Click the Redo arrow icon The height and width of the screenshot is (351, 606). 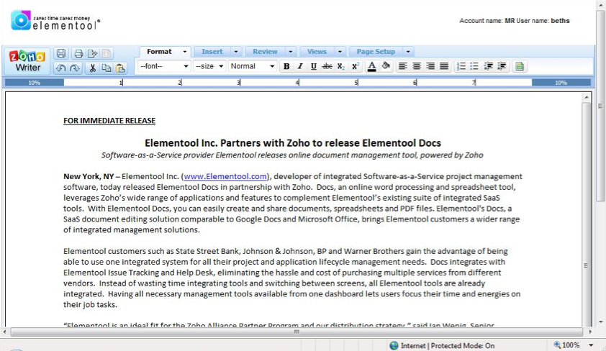[x=73, y=68]
